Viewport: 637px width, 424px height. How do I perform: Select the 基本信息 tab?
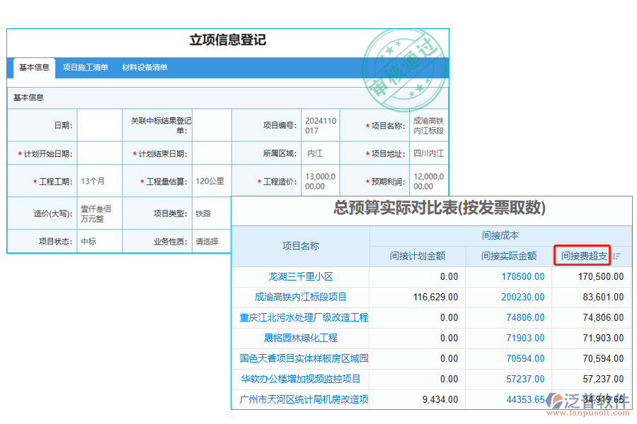point(34,69)
